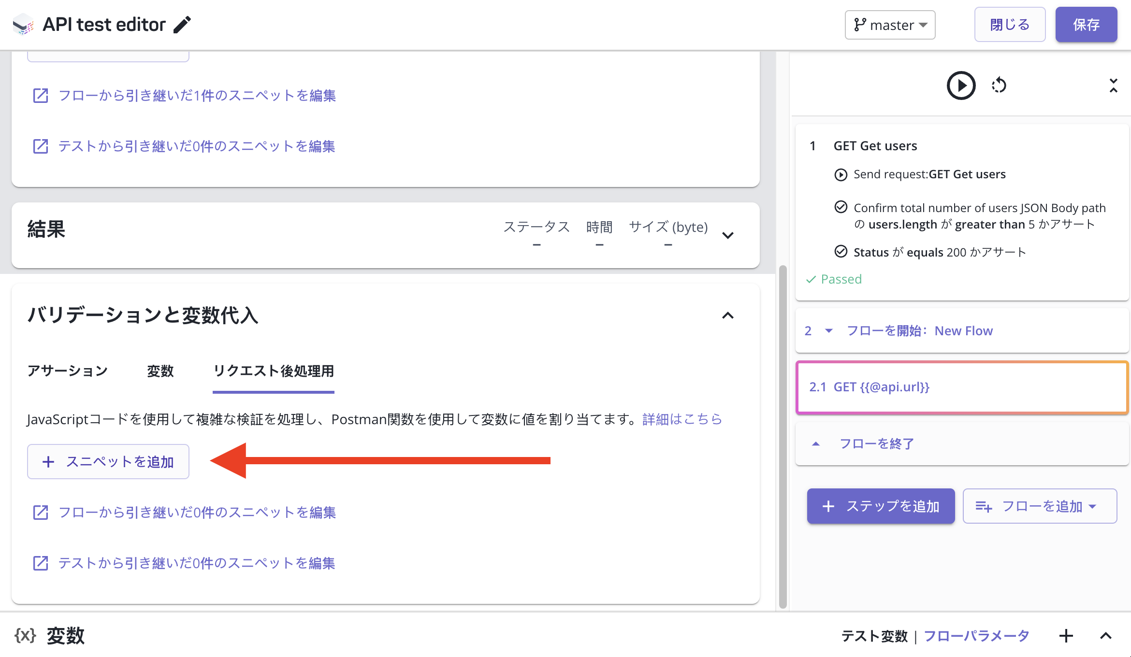The height and width of the screenshot is (657, 1131).
Task: Click the play icon beside Send request
Action: coord(841,174)
